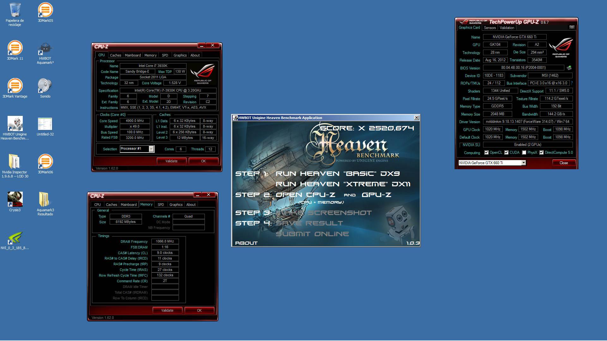This screenshot has height=341, width=607.
Task: Open ABOUT in the Heaven Benchmark app
Action: [246, 243]
